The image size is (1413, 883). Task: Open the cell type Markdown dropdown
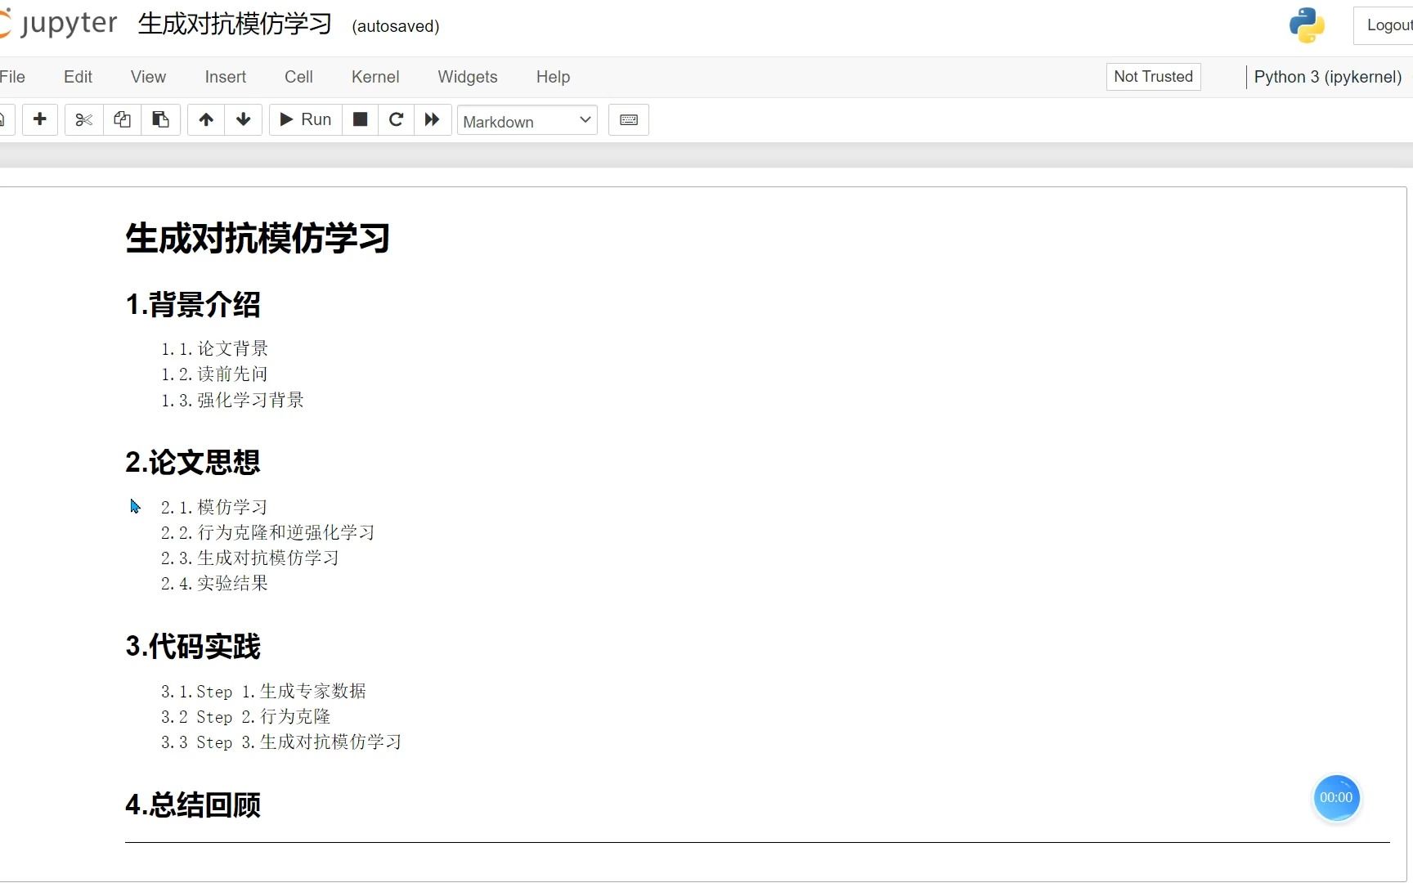coord(527,121)
